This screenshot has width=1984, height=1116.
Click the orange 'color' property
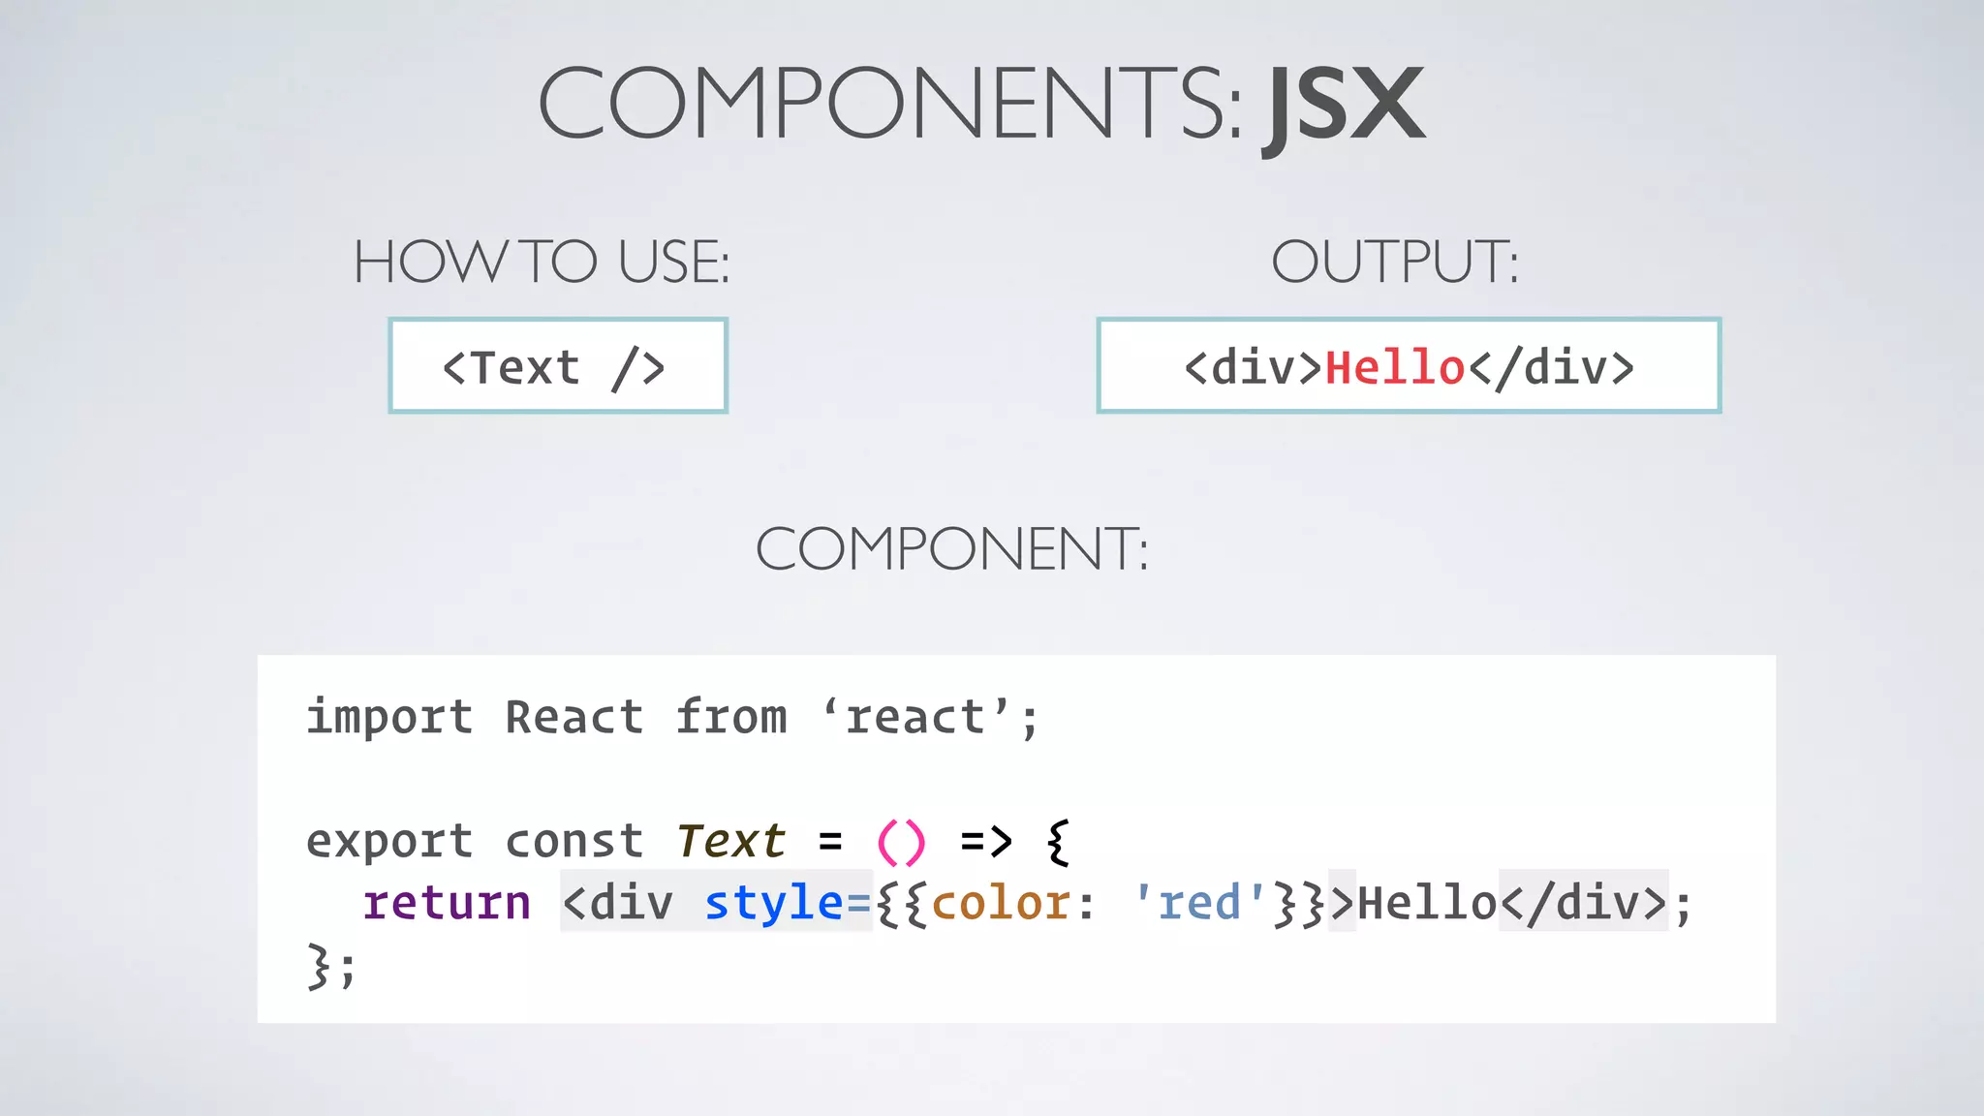pyautogui.click(x=1001, y=903)
